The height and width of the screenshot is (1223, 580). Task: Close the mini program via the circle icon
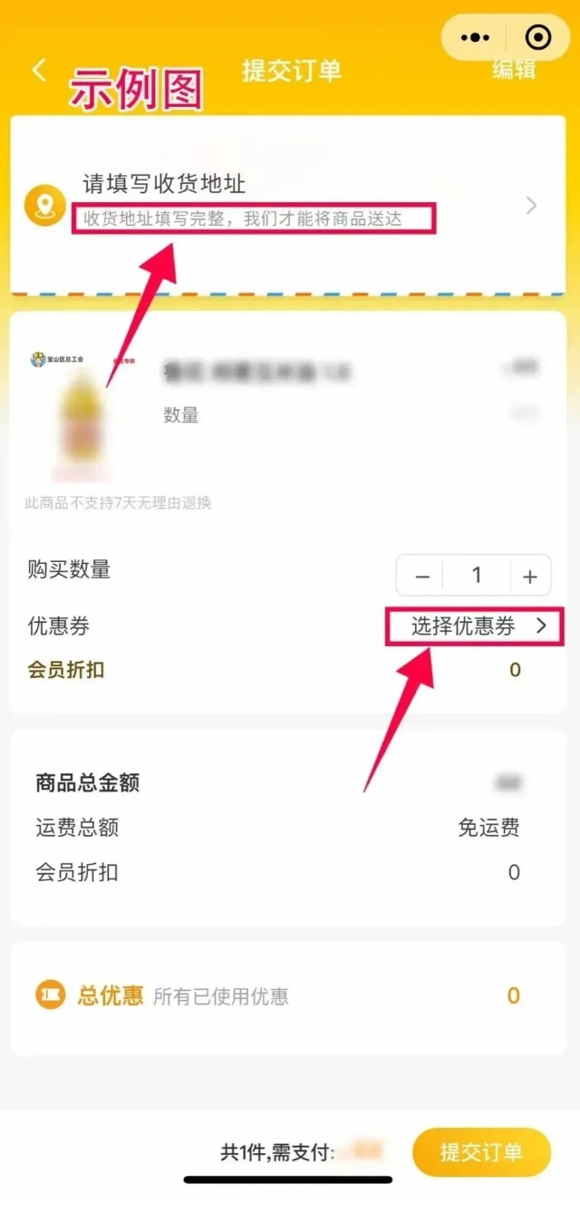(x=538, y=37)
